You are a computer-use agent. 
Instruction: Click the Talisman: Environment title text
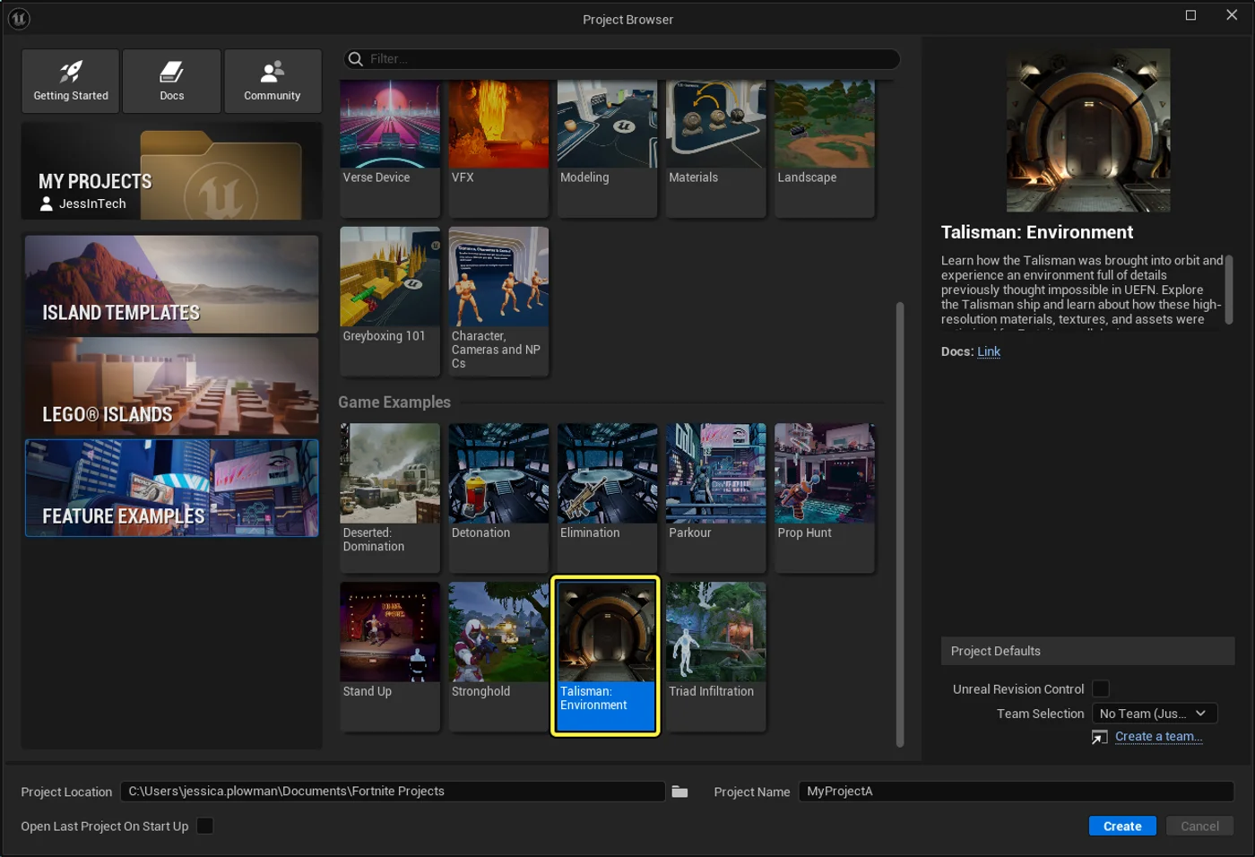coord(1037,232)
